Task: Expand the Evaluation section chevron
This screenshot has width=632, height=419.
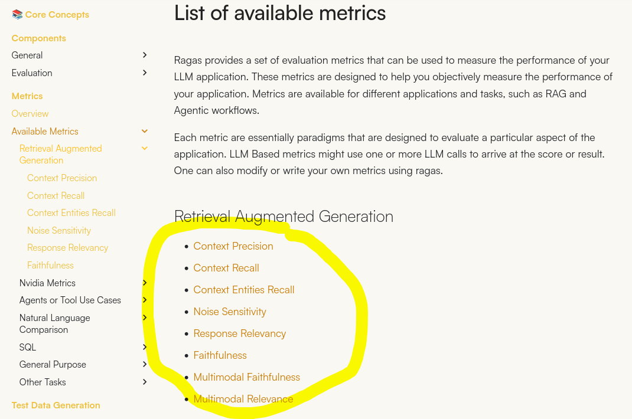Action: point(145,73)
